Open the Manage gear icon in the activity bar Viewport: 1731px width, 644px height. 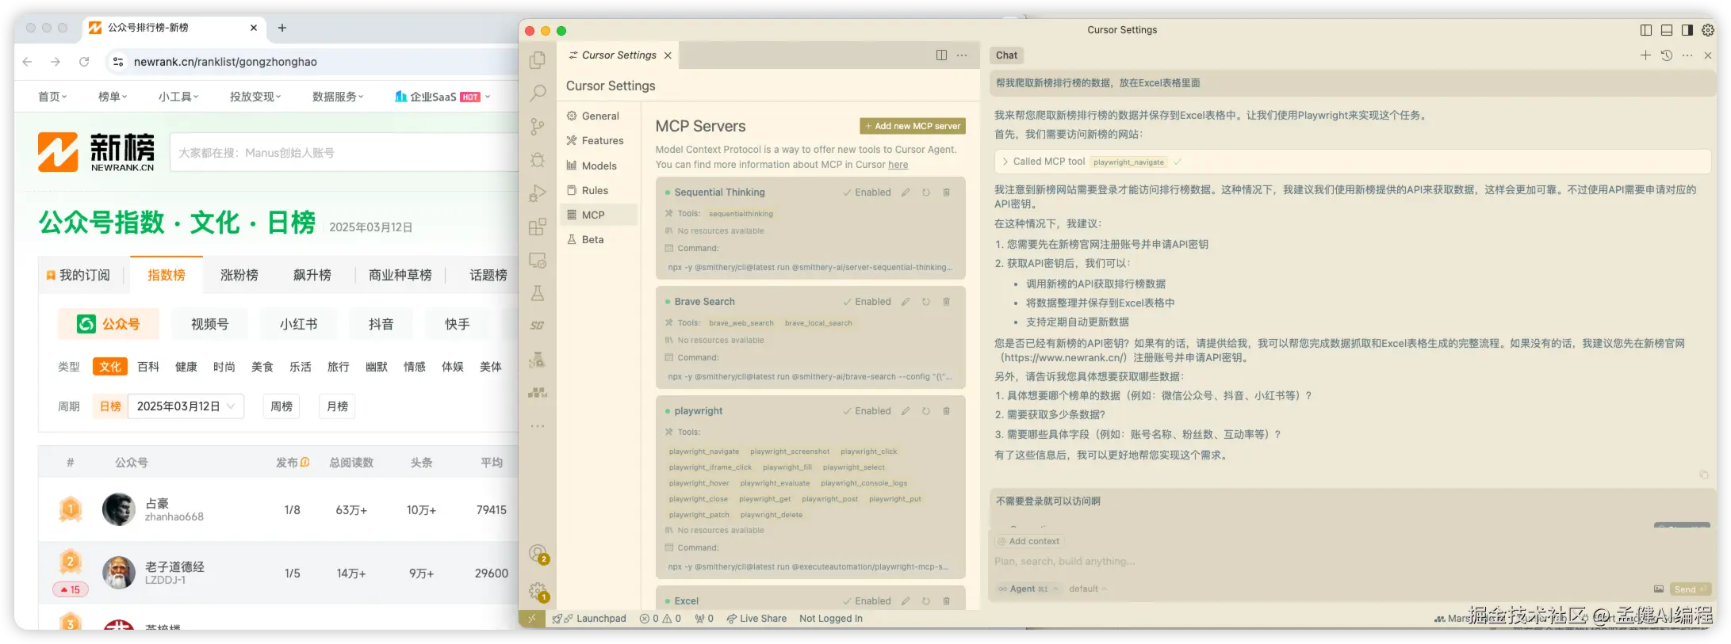tap(538, 591)
